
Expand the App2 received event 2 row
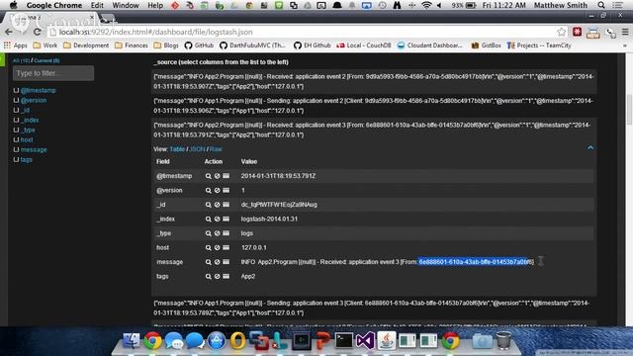(x=374, y=81)
